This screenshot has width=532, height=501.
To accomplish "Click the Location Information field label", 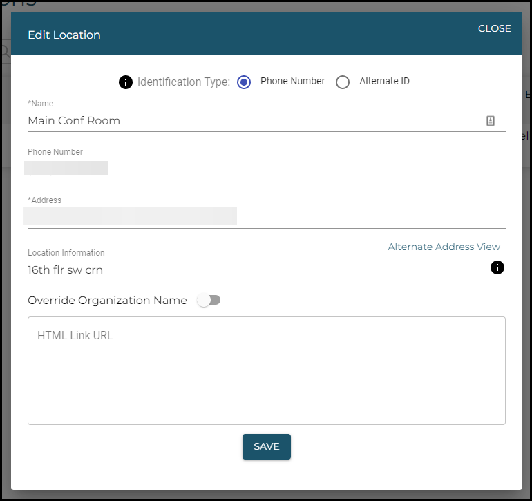I will coord(66,253).
